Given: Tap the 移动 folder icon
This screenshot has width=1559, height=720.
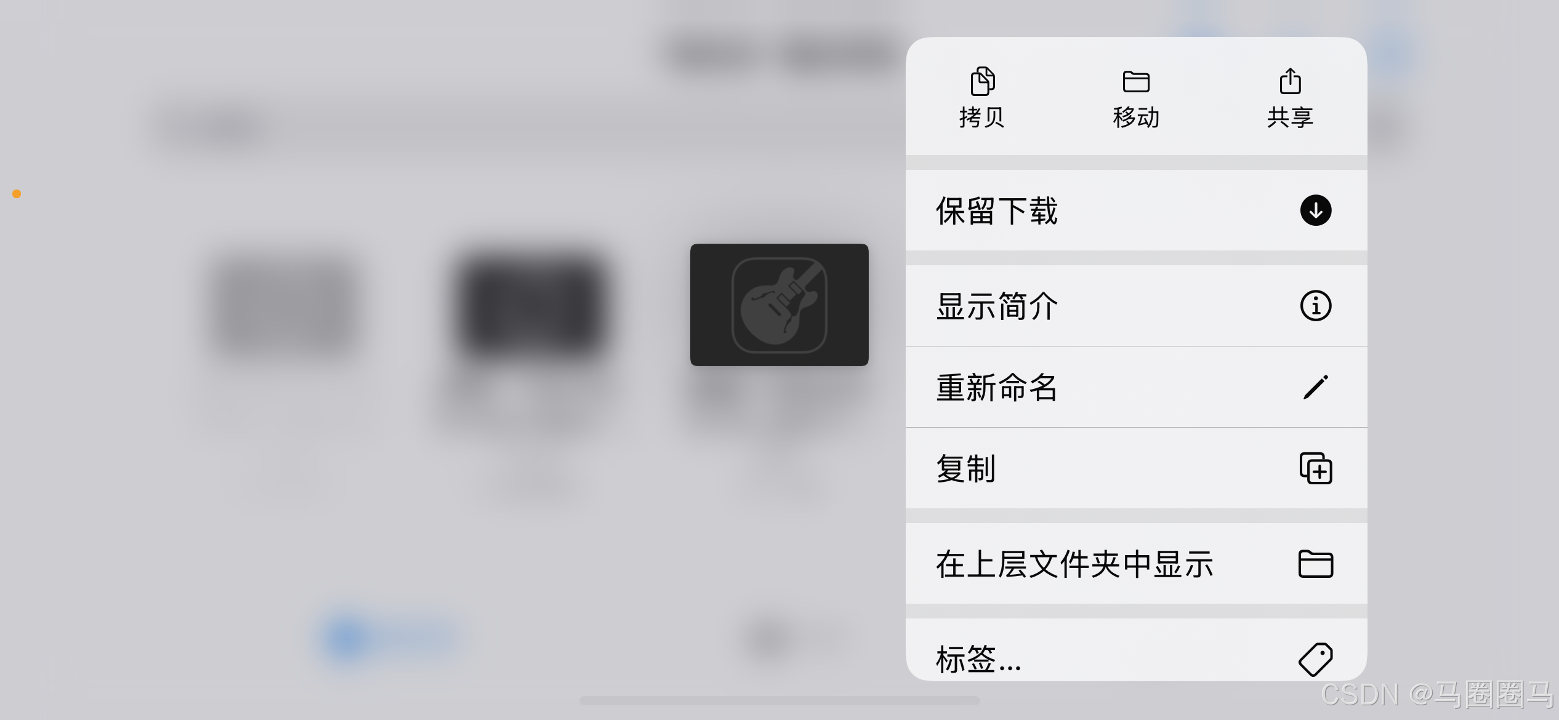Looking at the screenshot, I should coord(1136,81).
